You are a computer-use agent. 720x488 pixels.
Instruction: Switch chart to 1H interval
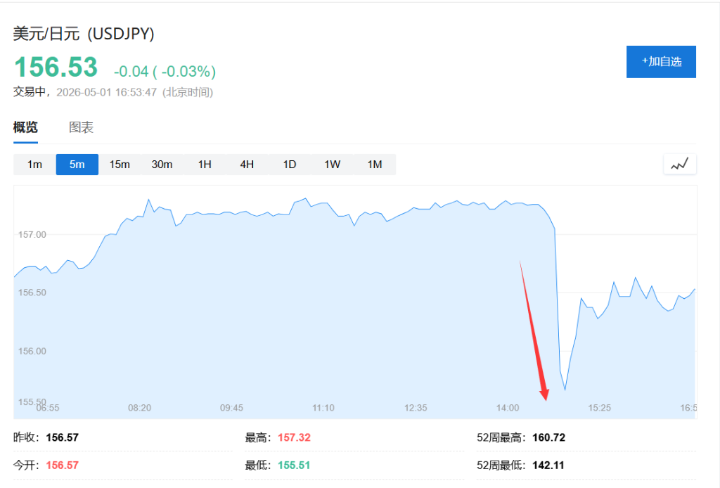click(205, 165)
